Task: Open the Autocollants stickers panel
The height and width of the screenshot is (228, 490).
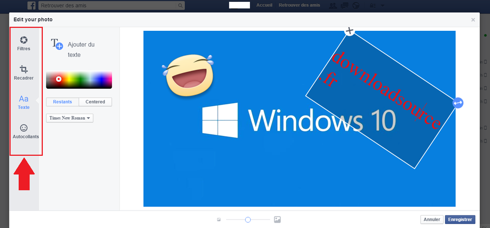Action: pos(26,132)
